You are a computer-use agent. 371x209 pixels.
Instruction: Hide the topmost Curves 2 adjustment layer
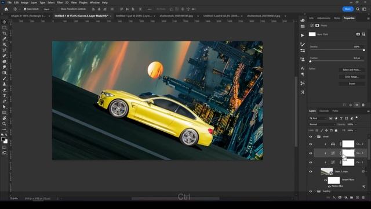click(311, 144)
